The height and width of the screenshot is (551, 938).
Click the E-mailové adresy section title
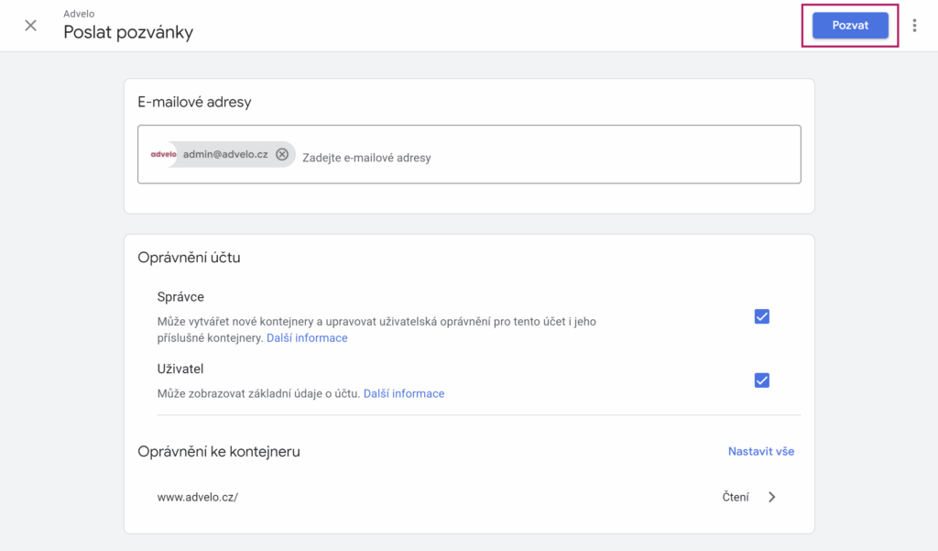point(195,102)
